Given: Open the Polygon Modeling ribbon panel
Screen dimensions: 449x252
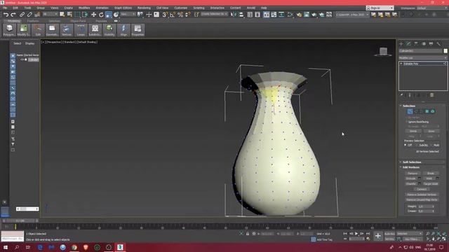Looking at the screenshot, I should point(9,30).
